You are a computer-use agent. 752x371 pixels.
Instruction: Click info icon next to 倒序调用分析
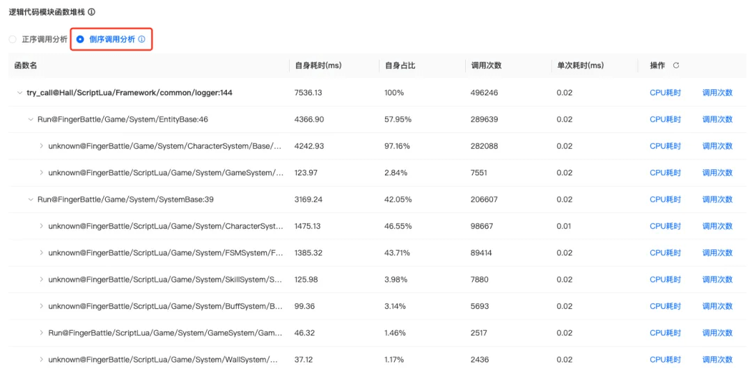click(142, 40)
